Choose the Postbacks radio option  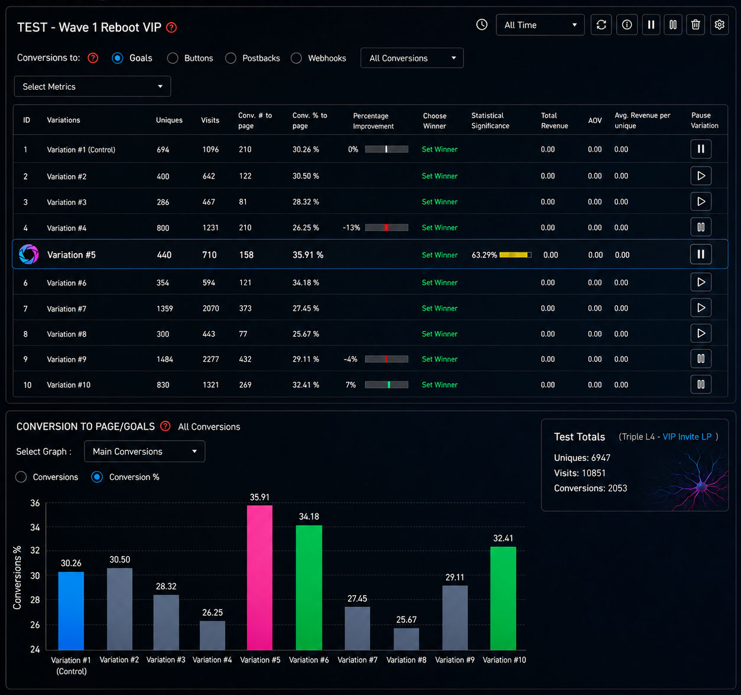pyautogui.click(x=230, y=58)
